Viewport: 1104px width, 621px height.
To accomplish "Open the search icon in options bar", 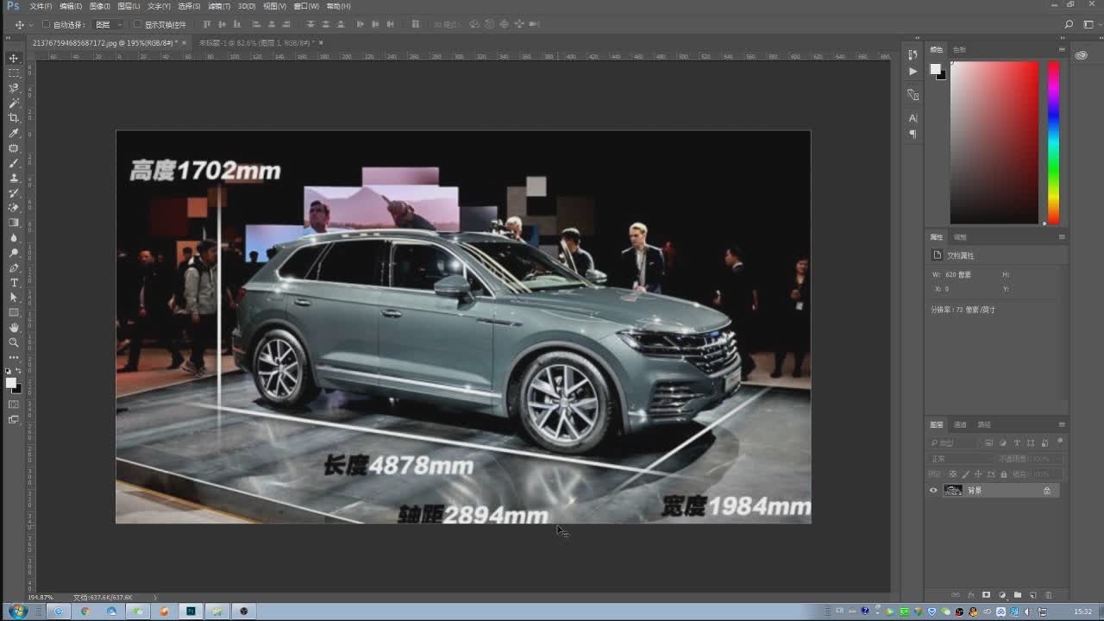I will point(1069,24).
